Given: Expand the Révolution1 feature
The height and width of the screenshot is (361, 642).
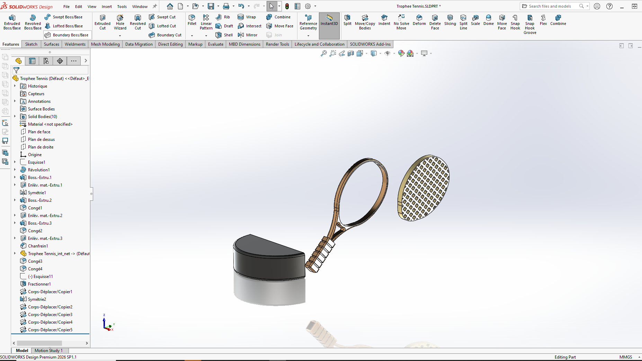Looking at the screenshot, I should tap(15, 170).
